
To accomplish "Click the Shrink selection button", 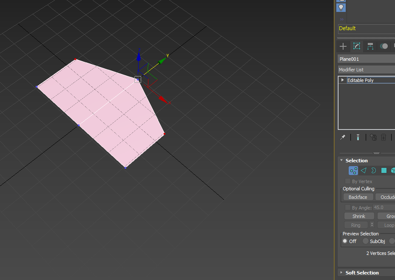I will (359, 216).
